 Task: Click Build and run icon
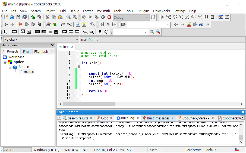click(97, 17)
